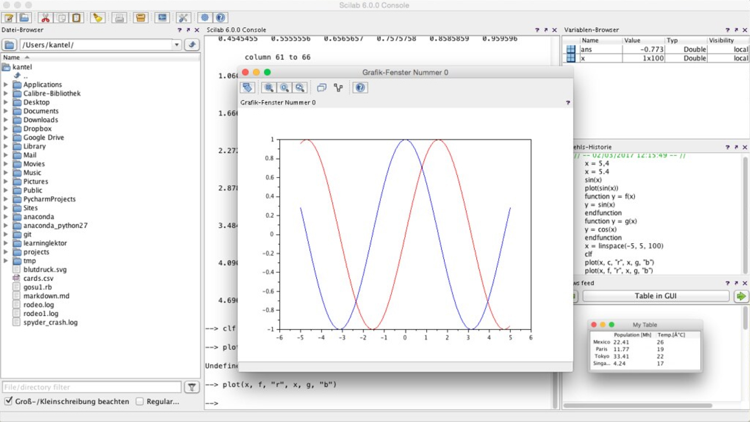The height and width of the screenshot is (422, 750).
Task: Click the print icon in main toolbar
Action: coord(119,18)
